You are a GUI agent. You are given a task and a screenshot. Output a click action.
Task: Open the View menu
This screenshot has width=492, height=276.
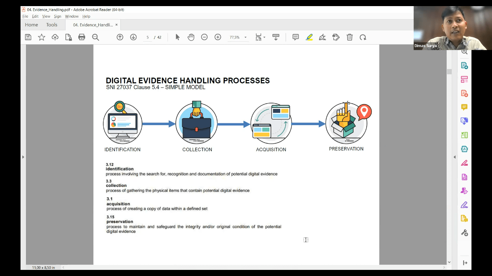tap(46, 16)
